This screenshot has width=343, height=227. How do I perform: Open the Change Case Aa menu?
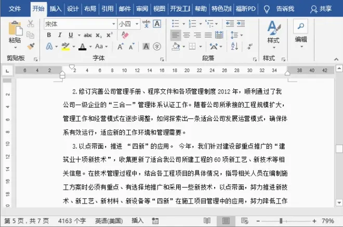click(99, 46)
